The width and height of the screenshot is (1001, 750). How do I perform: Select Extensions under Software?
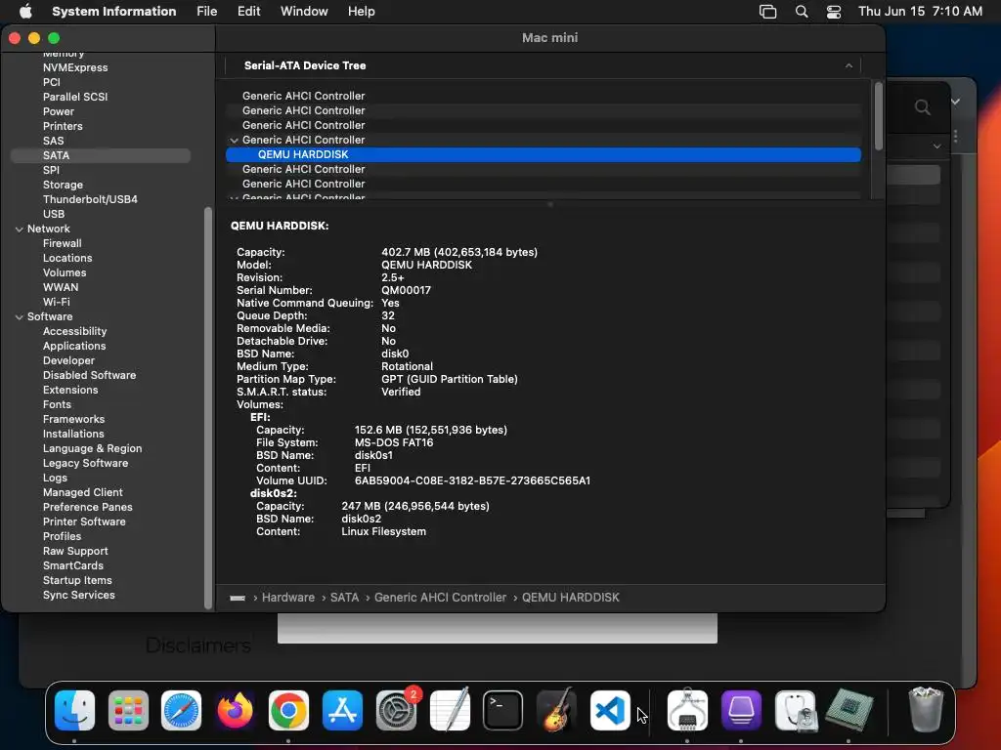70,391
